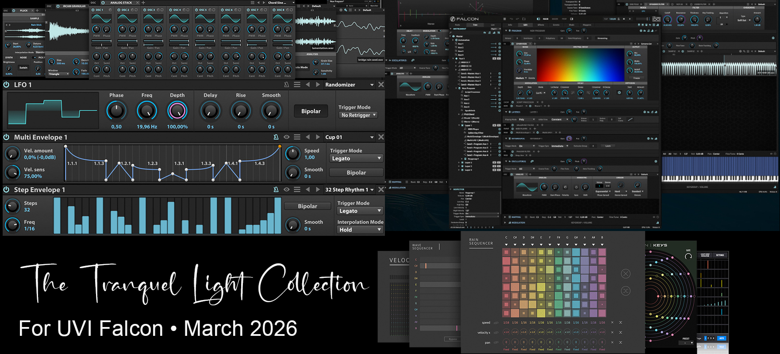Screen dimensions: 780x354
Task: Open the Randomizer preset dropdown
Action: 350,85
